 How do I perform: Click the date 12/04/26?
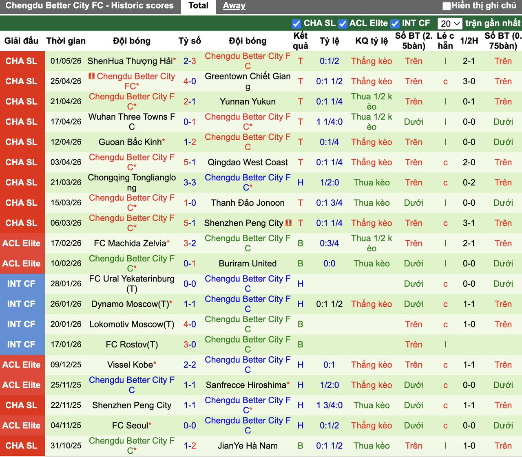pyautogui.click(x=66, y=142)
